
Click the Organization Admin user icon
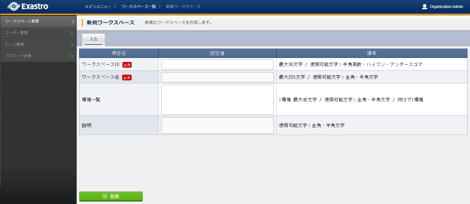point(425,7)
